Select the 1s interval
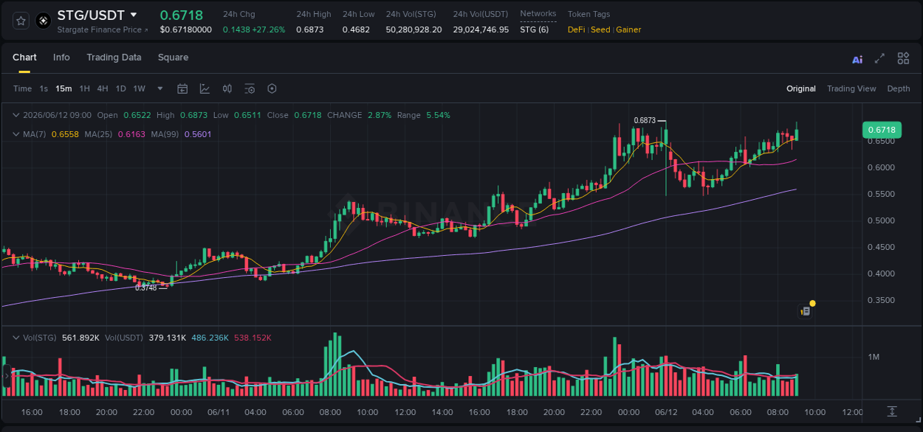The height and width of the screenshot is (432, 923). pos(44,88)
